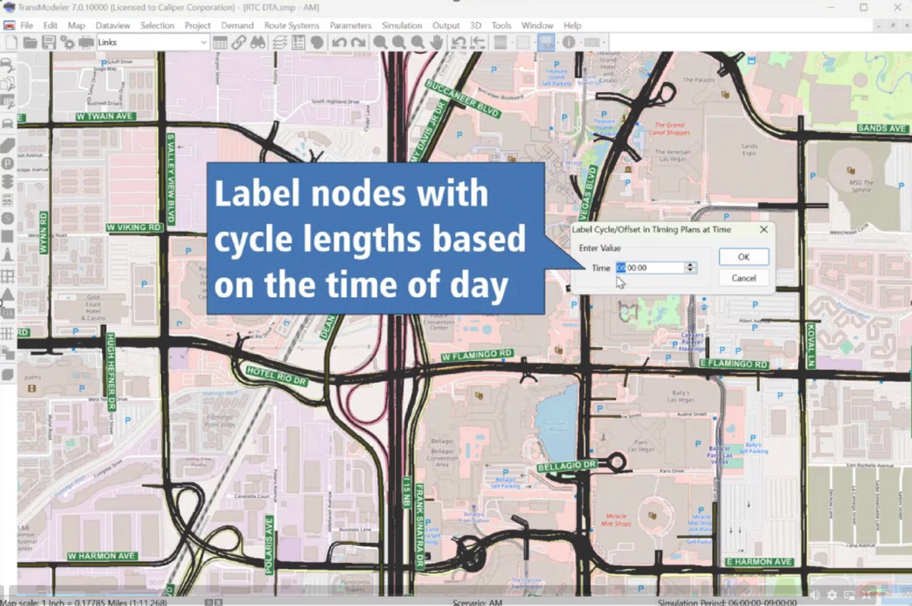The height and width of the screenshot is (606, 912).
Task: Select the speed limit sign tool in sidebar
Action: click(x=8, y=200)
